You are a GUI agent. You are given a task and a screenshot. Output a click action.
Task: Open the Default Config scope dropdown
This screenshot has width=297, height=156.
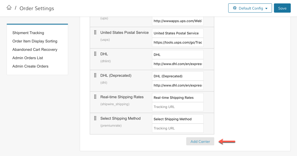[250, 8]
